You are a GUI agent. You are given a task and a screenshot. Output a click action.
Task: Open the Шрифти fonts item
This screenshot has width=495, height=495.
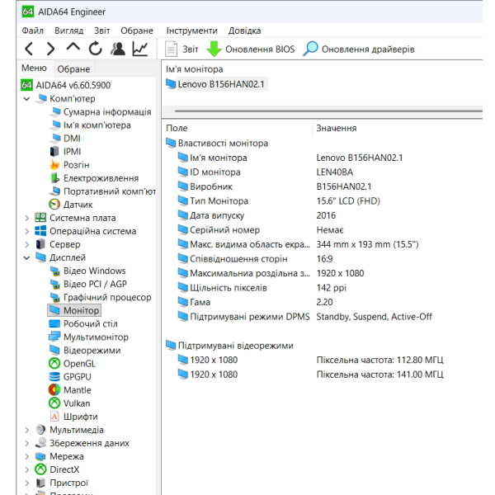tap(73, 417)
